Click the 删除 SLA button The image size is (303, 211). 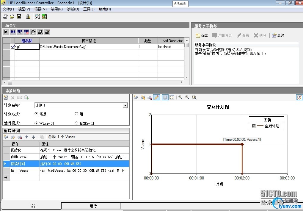click(260, 35)
